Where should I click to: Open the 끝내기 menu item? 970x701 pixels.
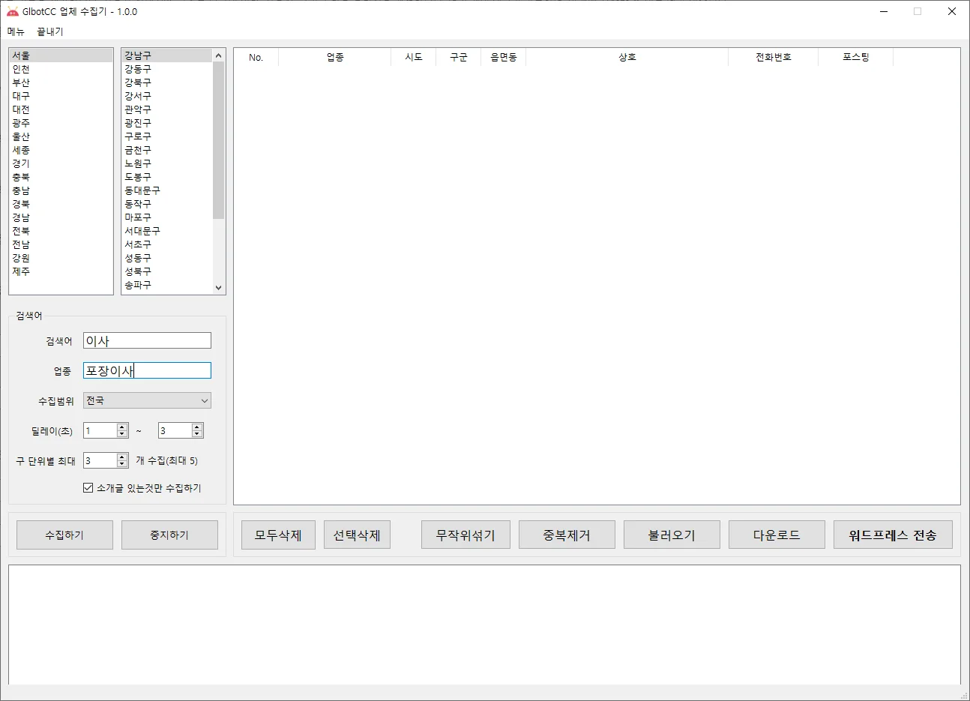tap(50, 31)
